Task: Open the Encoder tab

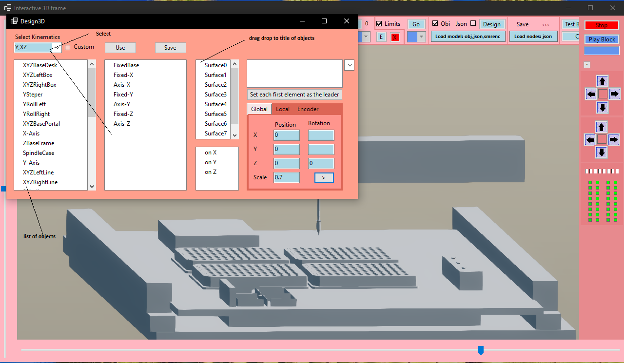Action: (x=308, y=109)
